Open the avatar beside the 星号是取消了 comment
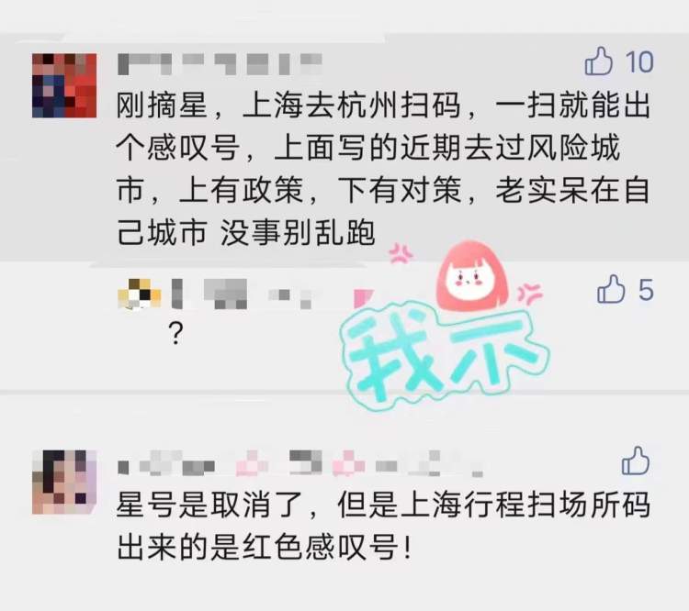This screenshot has height=611, width=689. (64, 482)
